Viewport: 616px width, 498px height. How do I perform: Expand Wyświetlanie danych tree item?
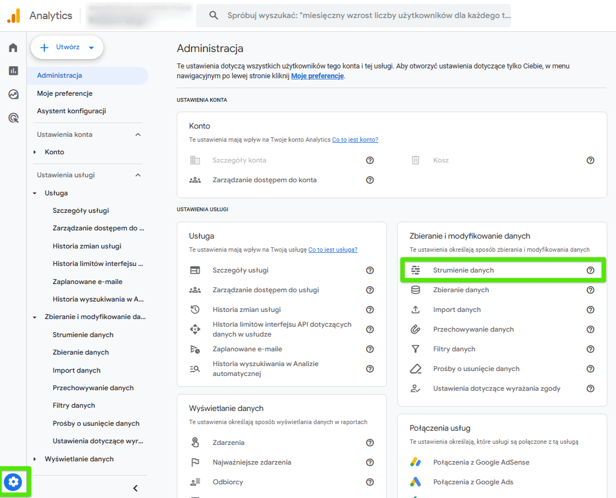35,459
